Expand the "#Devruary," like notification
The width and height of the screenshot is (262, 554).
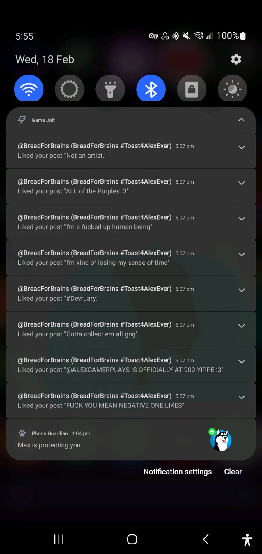coord(241,290)
